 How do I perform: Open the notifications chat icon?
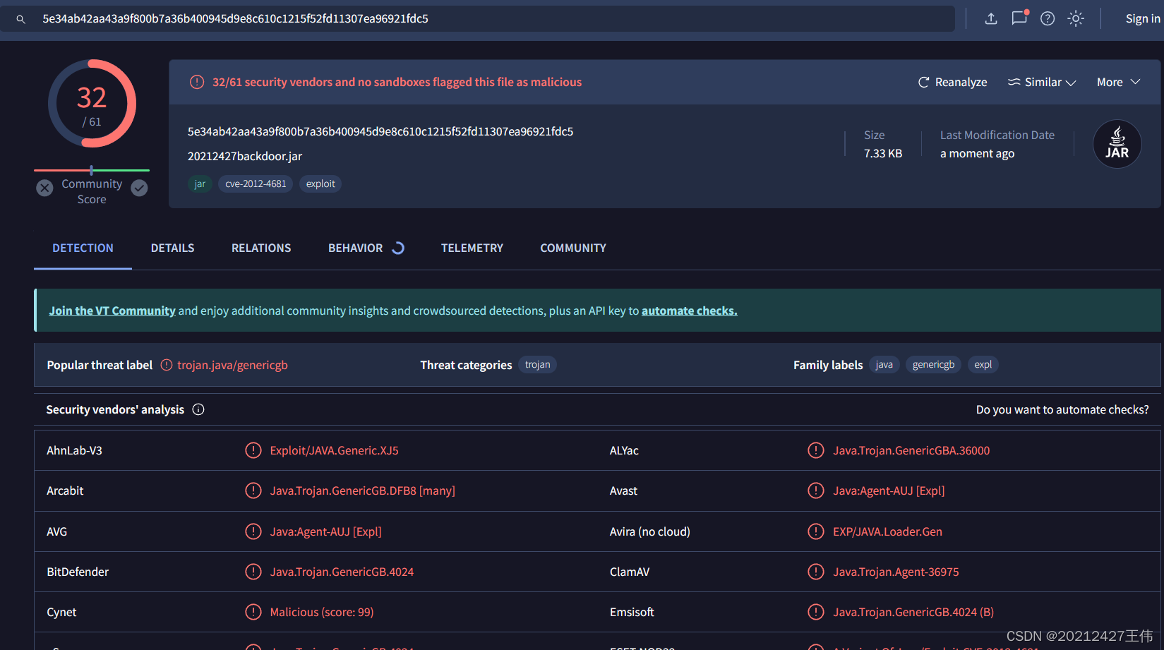(1019, 18)
